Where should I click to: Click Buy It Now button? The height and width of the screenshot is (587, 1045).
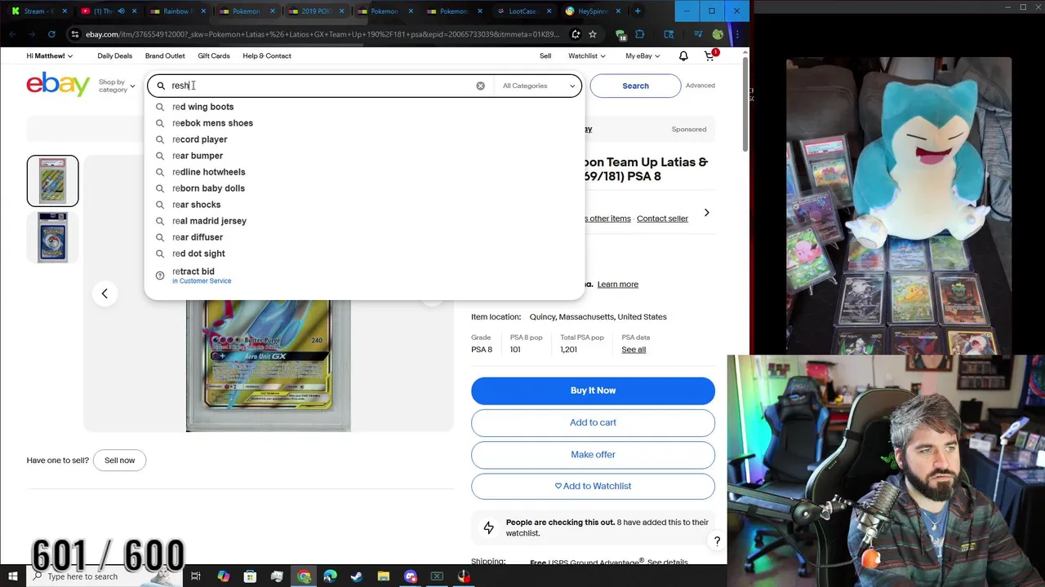point(593,391)
